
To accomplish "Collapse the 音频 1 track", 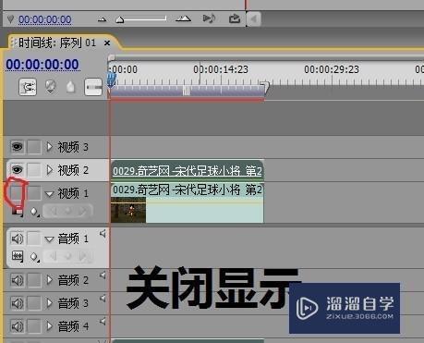I will tap(49, 239).
